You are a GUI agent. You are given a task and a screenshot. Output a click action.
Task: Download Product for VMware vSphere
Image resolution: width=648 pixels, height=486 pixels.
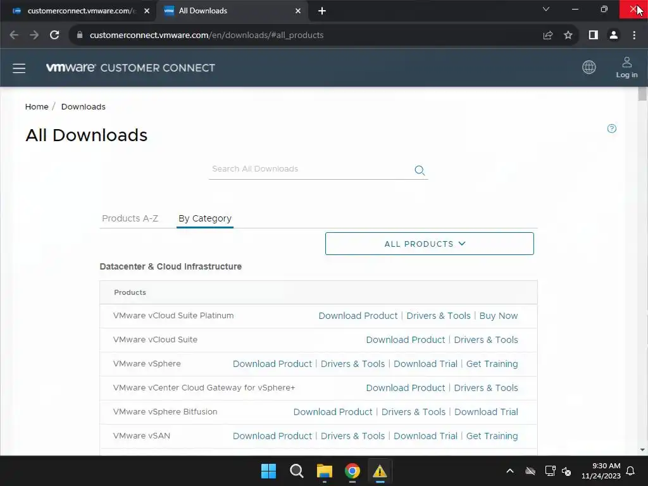point(272,364)
